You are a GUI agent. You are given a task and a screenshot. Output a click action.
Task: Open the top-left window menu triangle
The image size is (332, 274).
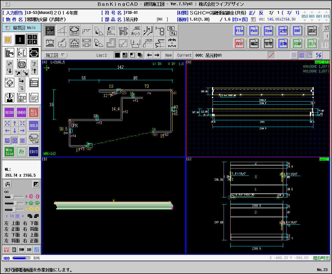coord(7,4)
